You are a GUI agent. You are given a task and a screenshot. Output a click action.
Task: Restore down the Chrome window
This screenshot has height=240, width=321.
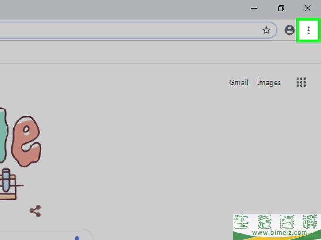click(x=281, y=8)
